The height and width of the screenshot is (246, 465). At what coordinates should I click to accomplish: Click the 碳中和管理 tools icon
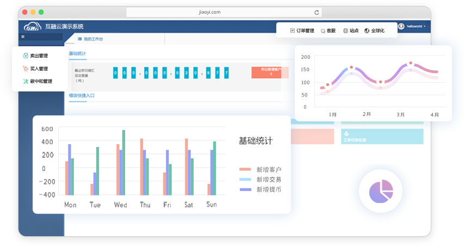[x=25, y=82]
